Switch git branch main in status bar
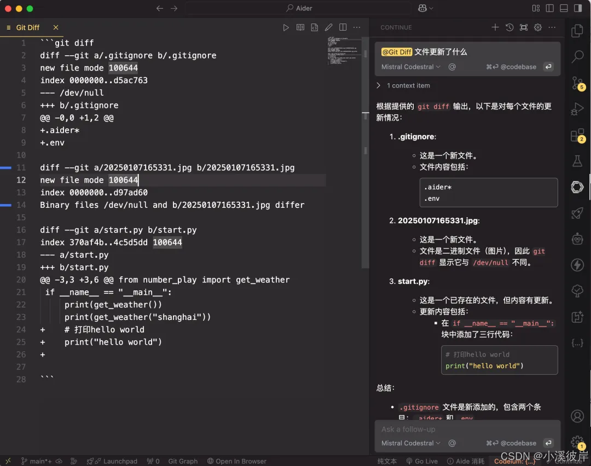This screenshot has height=466, width=591. 37,461
